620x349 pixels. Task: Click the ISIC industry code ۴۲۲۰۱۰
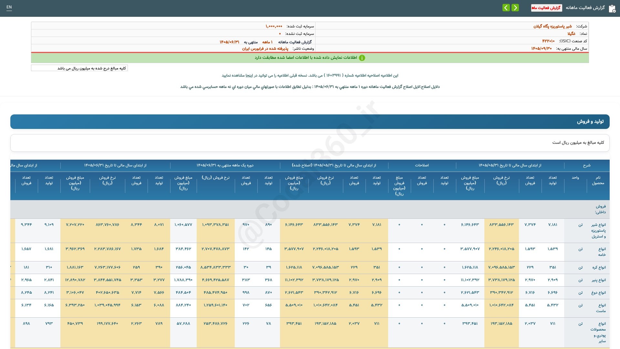[548, 41]
